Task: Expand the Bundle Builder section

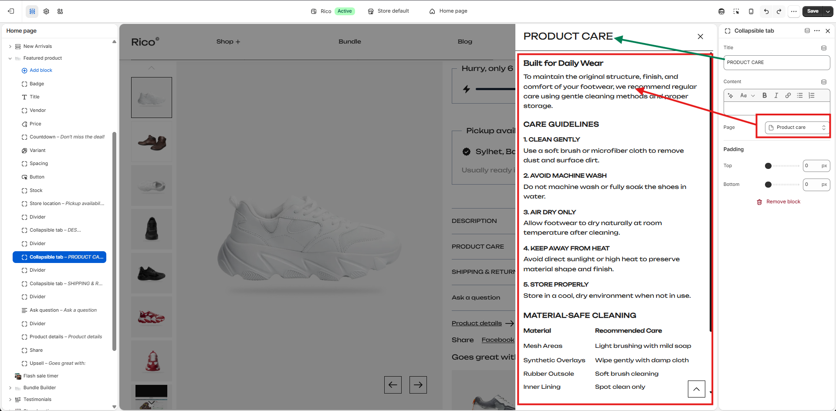Action: tap(10, 388)
